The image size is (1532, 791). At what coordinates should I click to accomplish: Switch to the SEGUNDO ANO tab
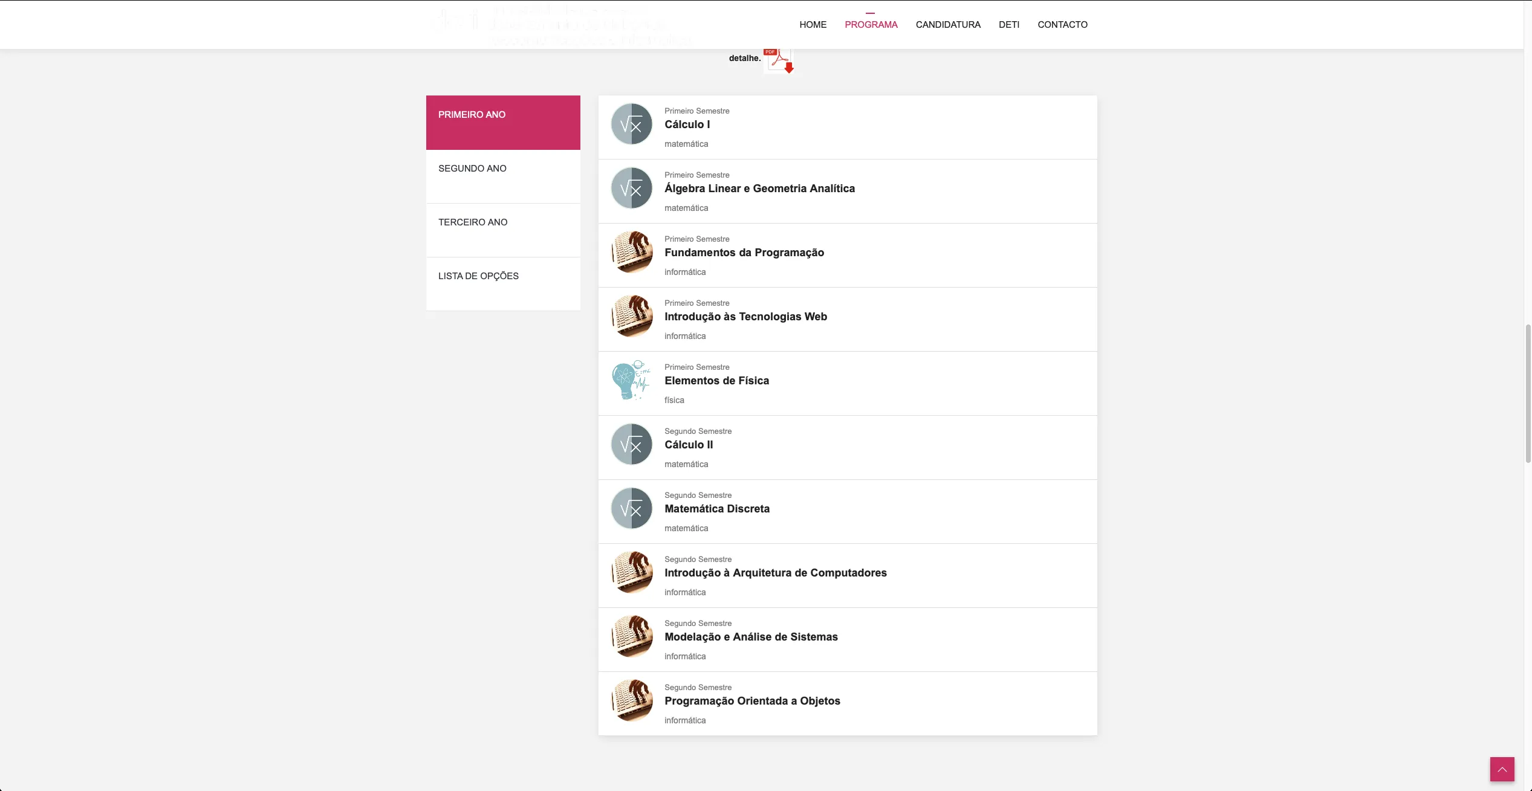pos(503,176)
